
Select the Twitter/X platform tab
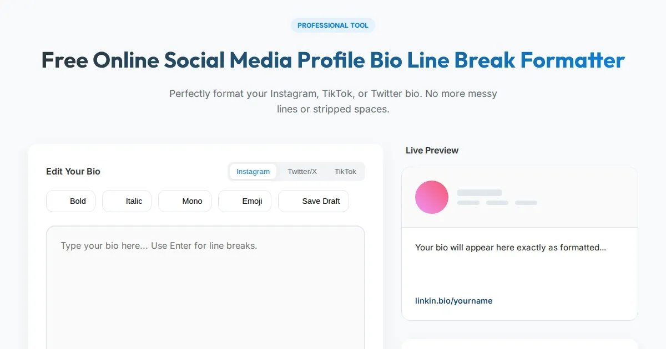pos(302,172)
